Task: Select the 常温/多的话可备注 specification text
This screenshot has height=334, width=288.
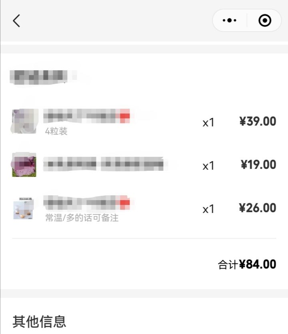Action: pos(82,218)
